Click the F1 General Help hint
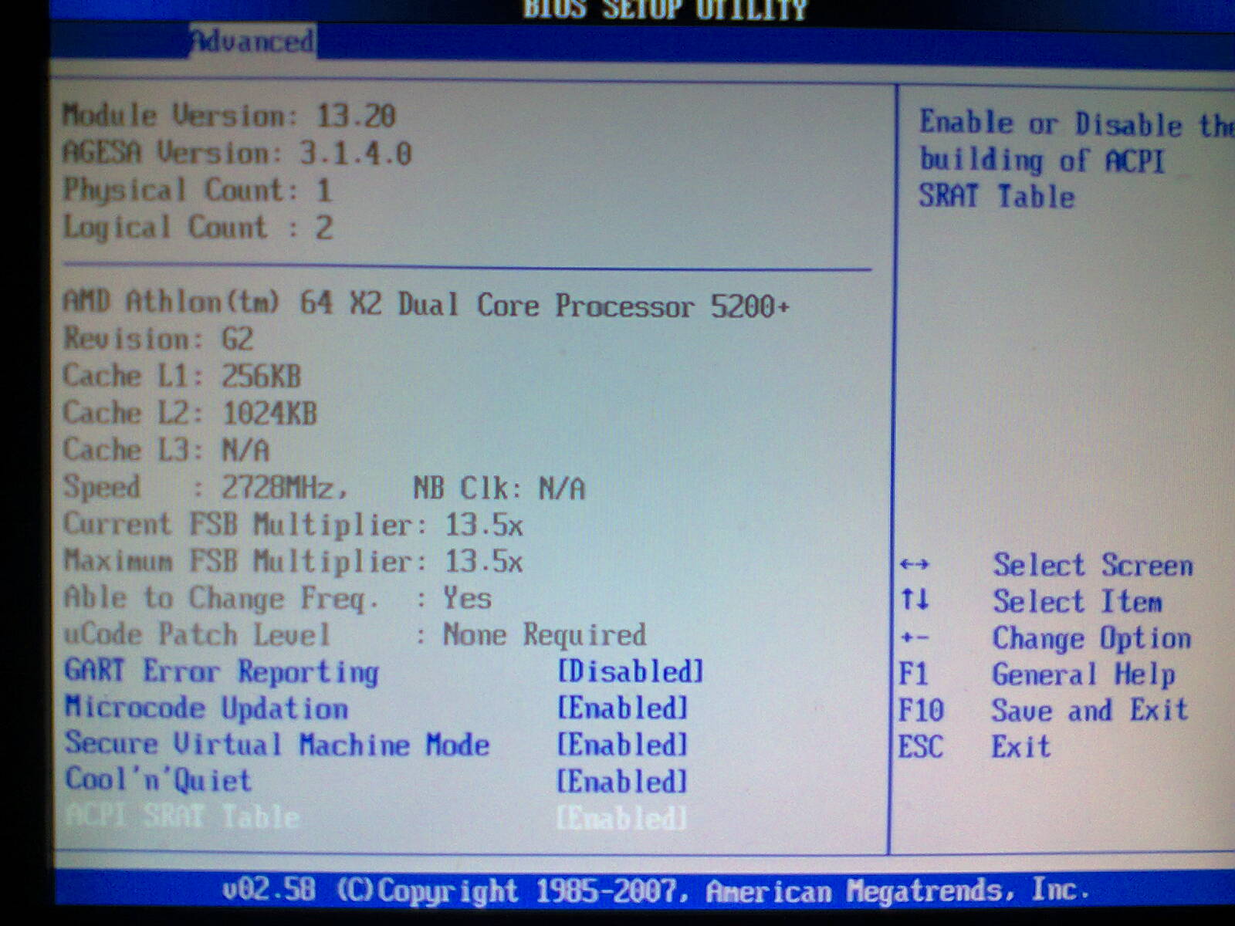 pyautogui.click(x=1037, y=674)
